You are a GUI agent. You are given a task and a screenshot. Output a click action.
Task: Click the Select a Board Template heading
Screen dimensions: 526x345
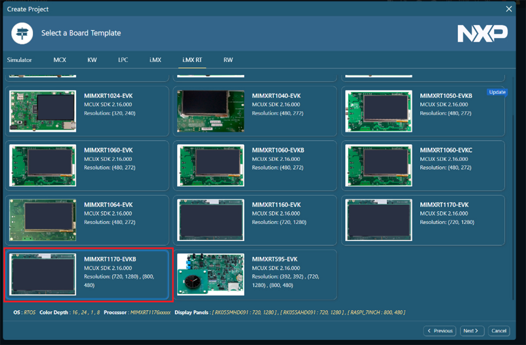pyautogui.click(x=81, y=33)
